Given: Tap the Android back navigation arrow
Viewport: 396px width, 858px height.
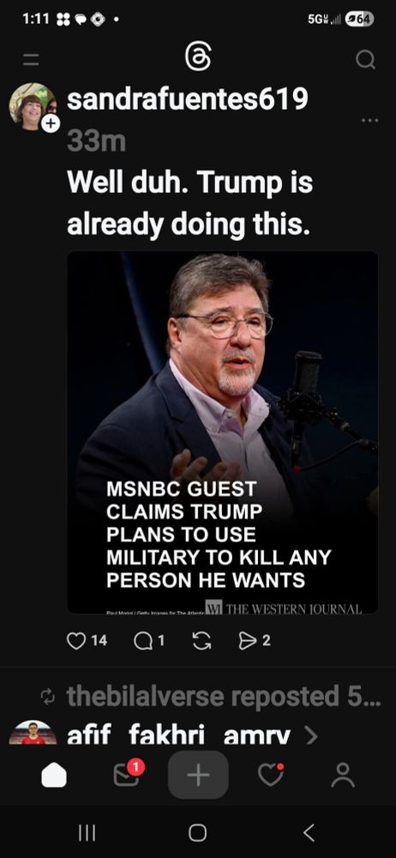Looking at the screenshot, I should click(309, 833).
